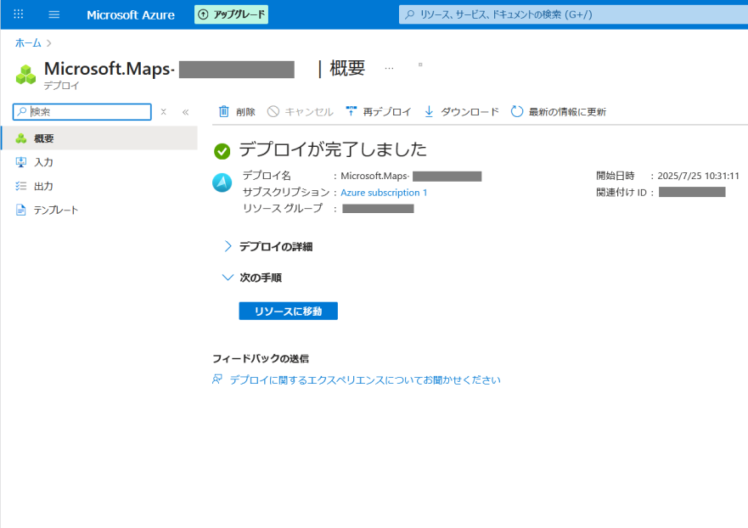This screenshot has height=528, width=748.
Task: Click the アップグレード upgrade button
Action: [x=232, y=14]
